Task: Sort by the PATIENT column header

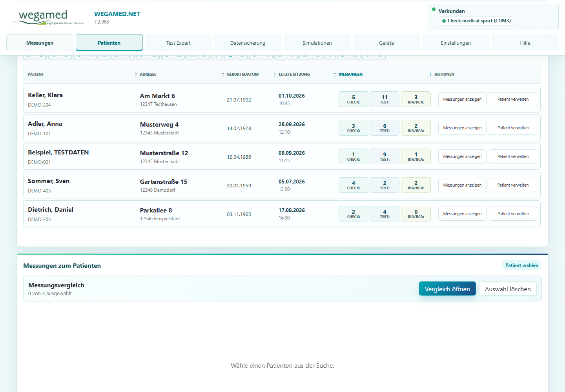Action: 36,74
